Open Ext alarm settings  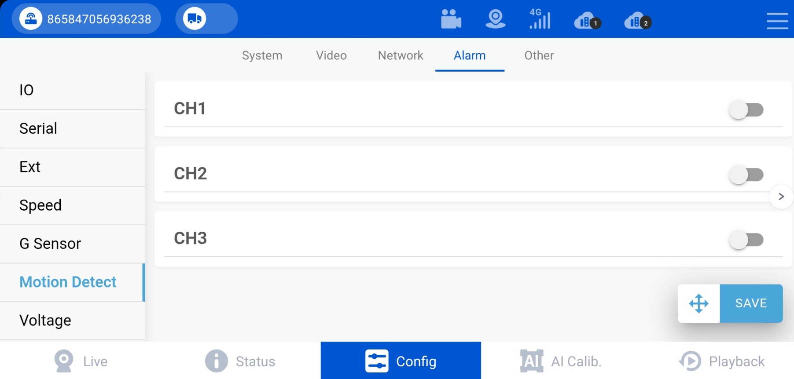(x=73, y=167)
